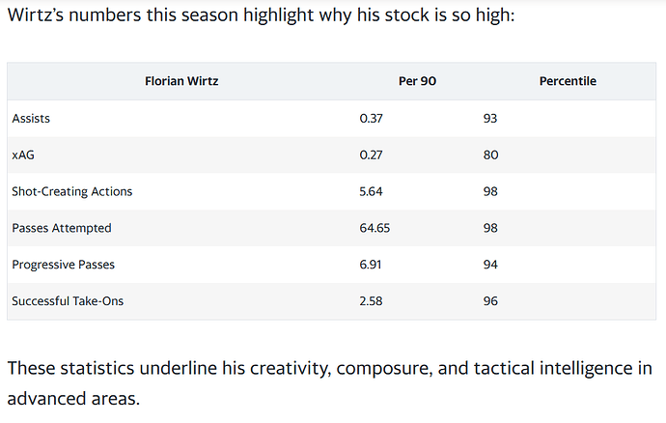Click the Florian Wirtz column header
Viewport: 666px width, 423px height.
click(181, 81)
